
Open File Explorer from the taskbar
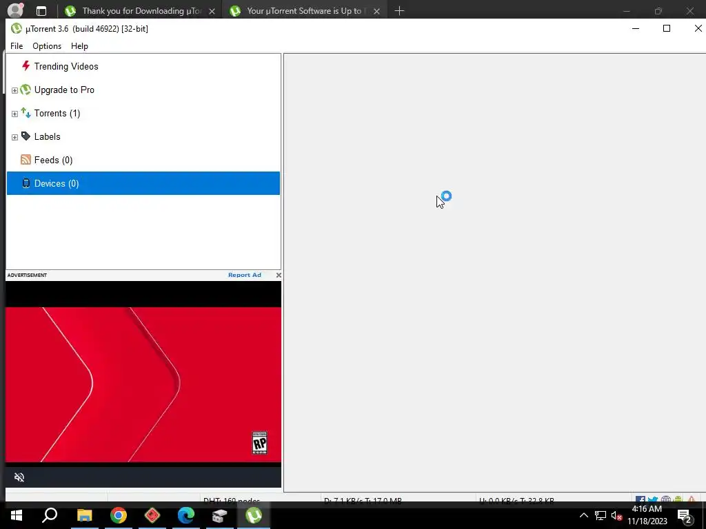84,515
